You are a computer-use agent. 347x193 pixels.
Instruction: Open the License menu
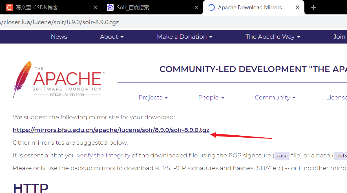click(336, 97)
